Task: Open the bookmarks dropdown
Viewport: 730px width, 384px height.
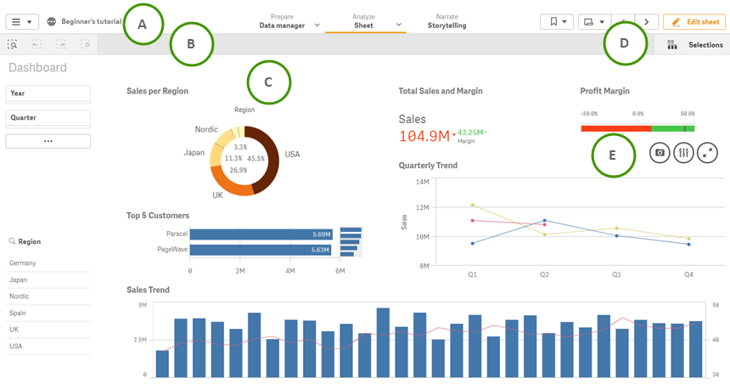Action: [x=557, y=21]
